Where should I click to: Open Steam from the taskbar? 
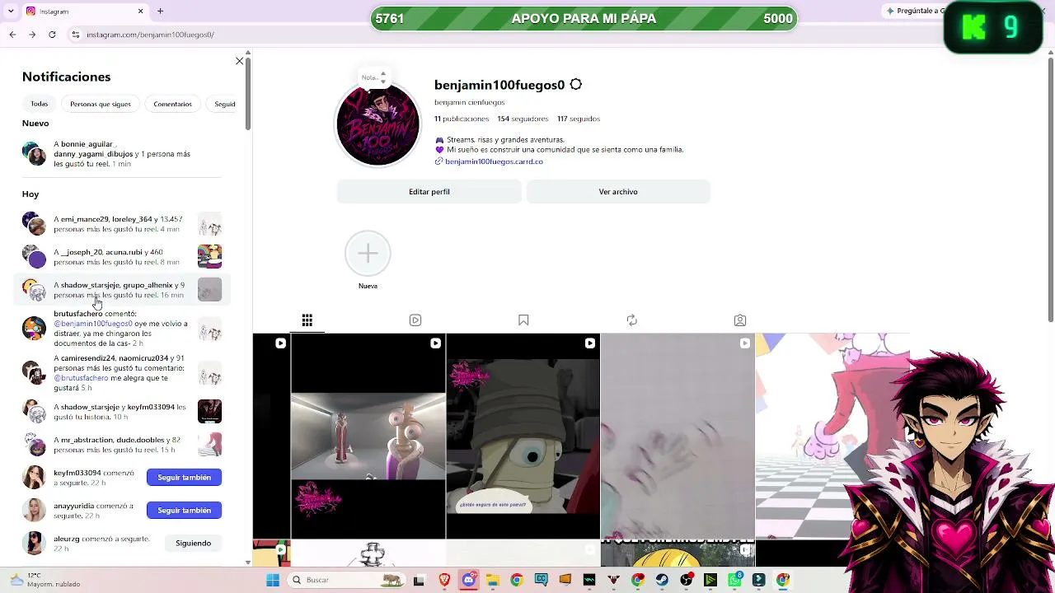(662, 580)
